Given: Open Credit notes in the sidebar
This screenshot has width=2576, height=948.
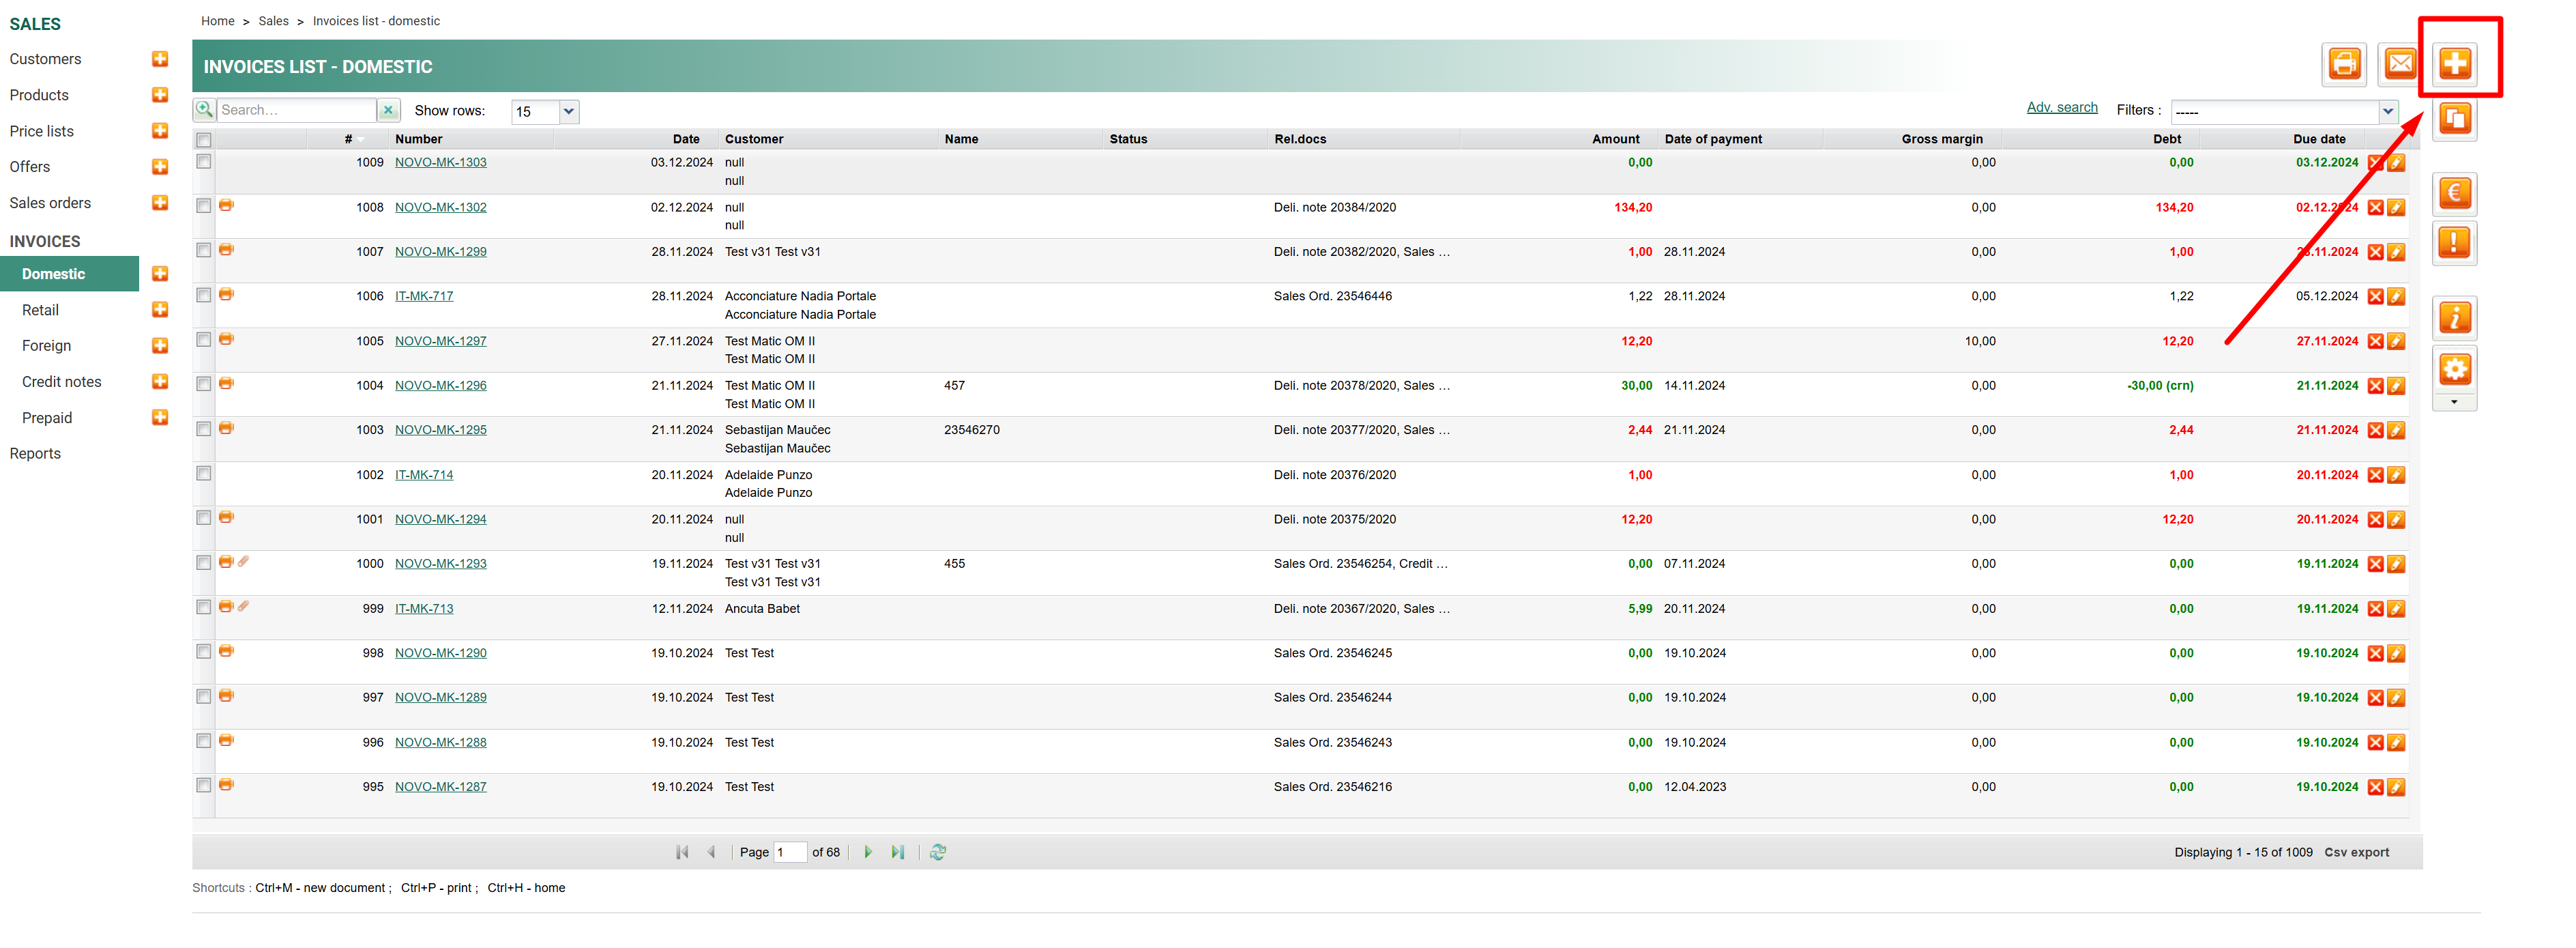Looking at the screenshot, I should (x=62, y=382).
